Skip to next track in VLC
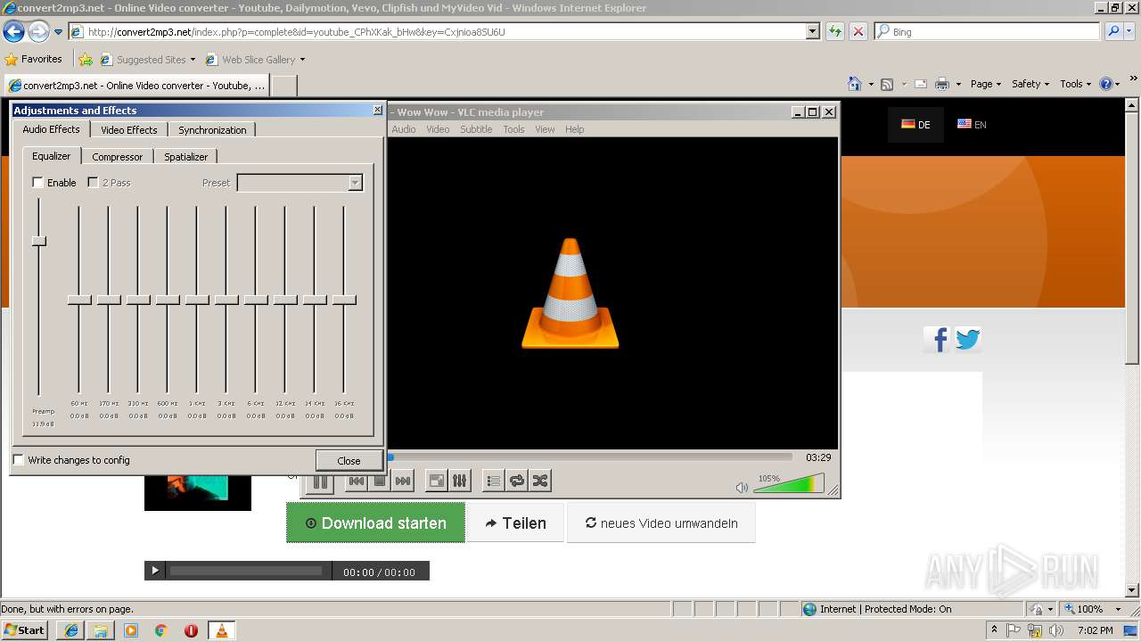 403,481
